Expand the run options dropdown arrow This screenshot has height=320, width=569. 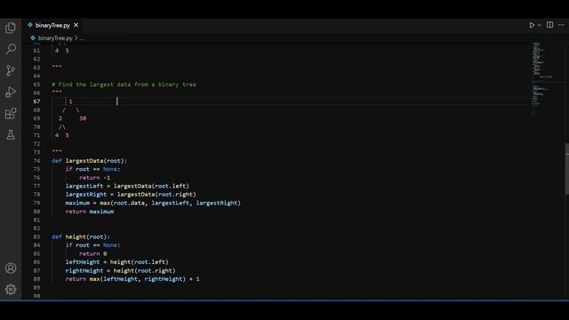click(x=540, y=25)
